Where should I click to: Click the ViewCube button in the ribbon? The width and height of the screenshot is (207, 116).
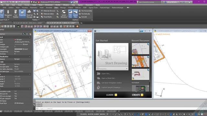[2, 14]
